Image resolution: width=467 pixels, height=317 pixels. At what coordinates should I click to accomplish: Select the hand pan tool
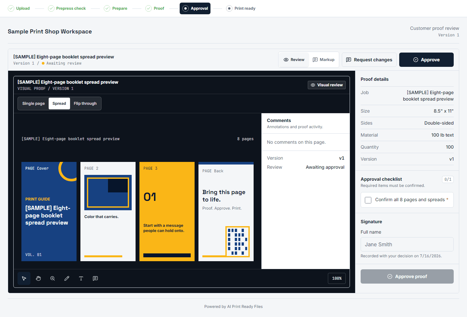38,278
